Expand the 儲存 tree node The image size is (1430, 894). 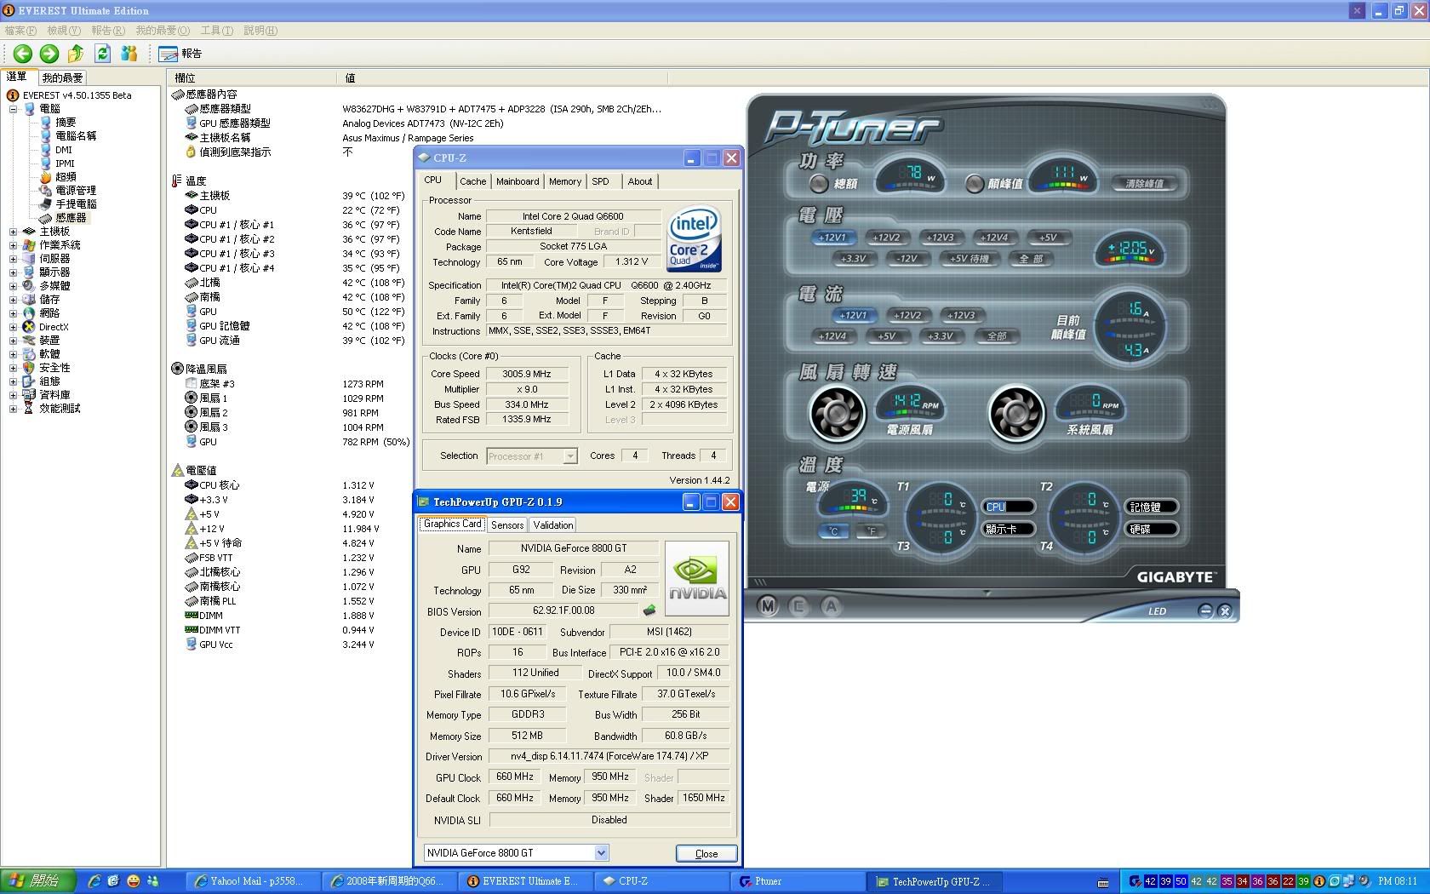[13, 300]
